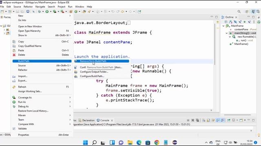261x146 pixels.
Task: Click the New wizard toolbar icon
Action: (x=2, y=12)
